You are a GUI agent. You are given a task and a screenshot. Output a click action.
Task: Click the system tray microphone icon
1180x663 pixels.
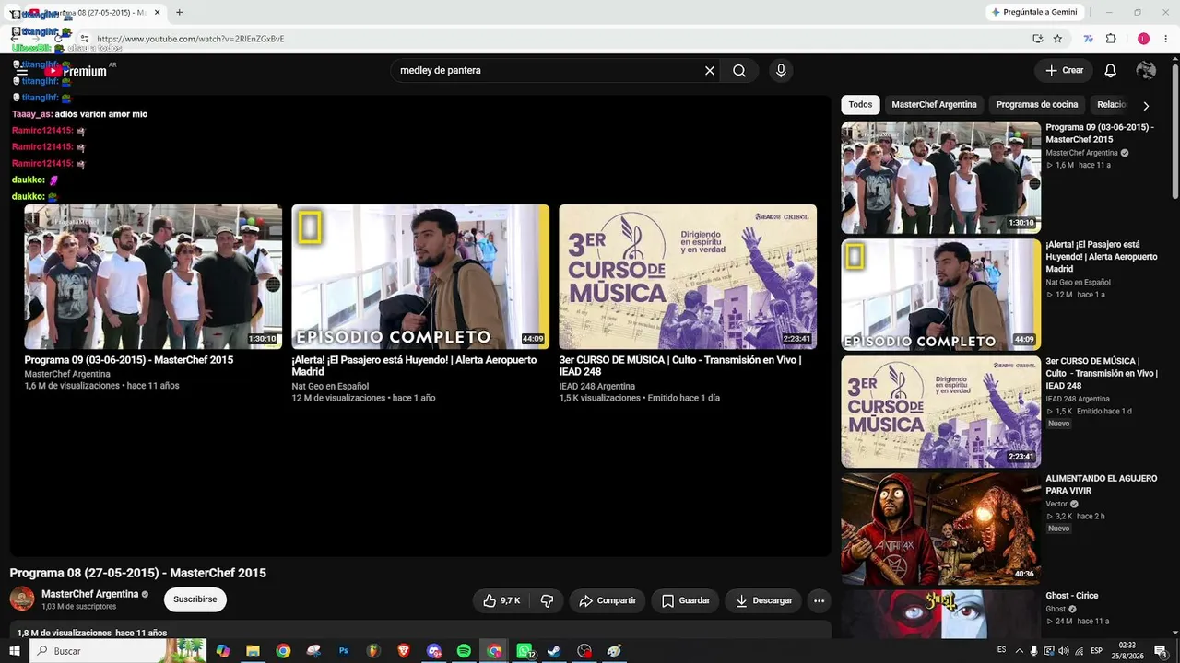pyautogui.click(x=1033, y=651)
